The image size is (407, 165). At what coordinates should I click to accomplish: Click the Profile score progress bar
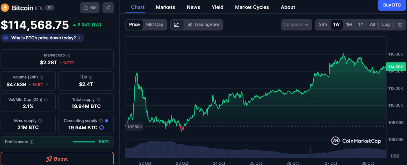[84, 142]
